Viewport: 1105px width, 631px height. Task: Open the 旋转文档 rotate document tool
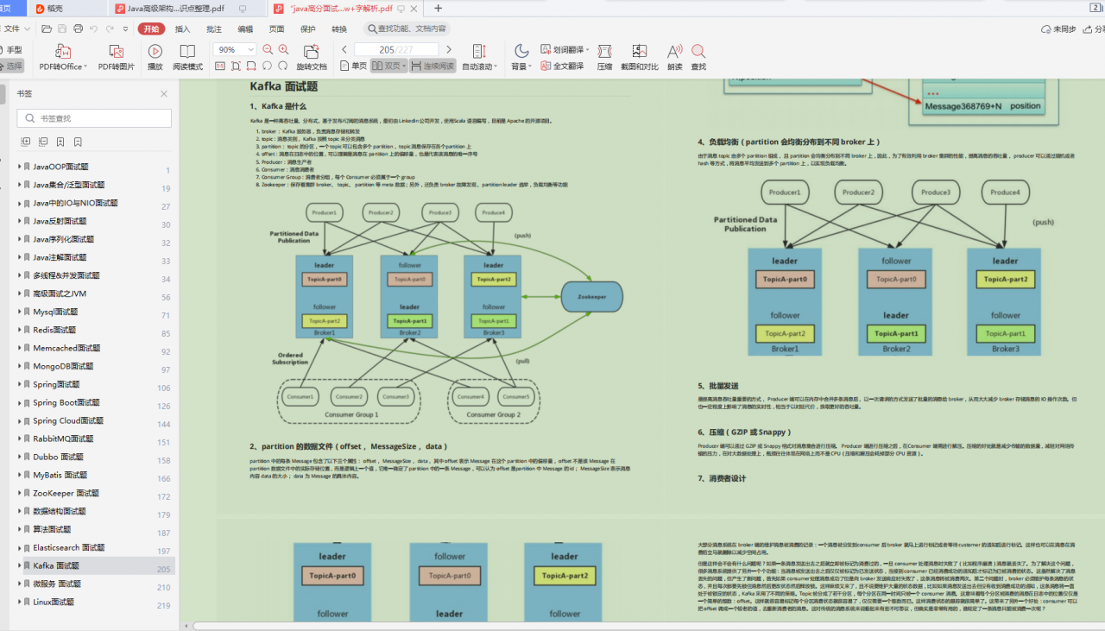(x=312, y=57)
